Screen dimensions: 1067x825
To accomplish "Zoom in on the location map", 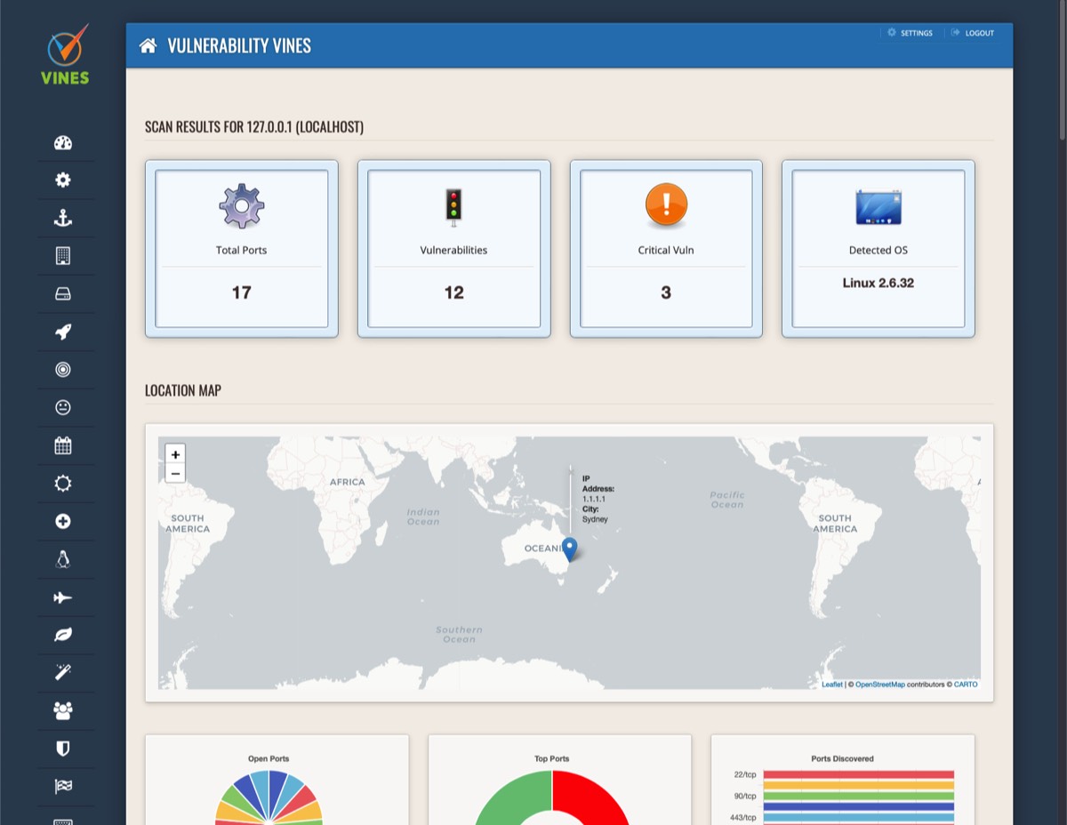I will point(175,454).
